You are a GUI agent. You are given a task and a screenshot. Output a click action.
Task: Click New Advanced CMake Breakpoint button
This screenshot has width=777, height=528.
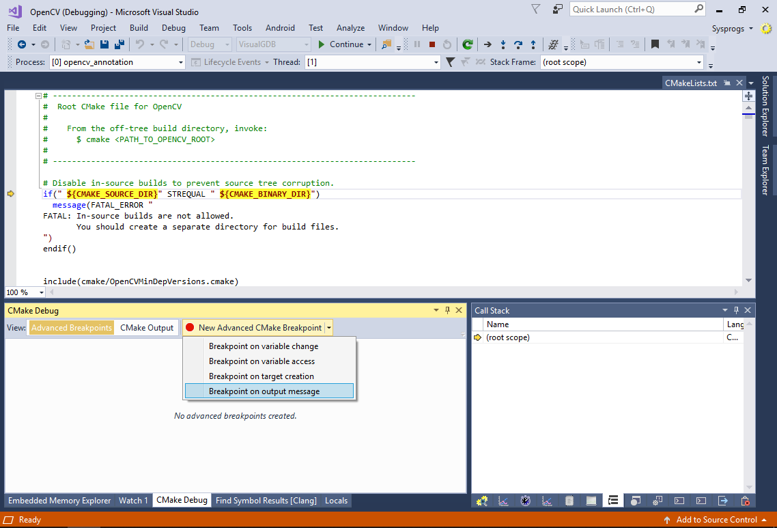tap(254, 328)
